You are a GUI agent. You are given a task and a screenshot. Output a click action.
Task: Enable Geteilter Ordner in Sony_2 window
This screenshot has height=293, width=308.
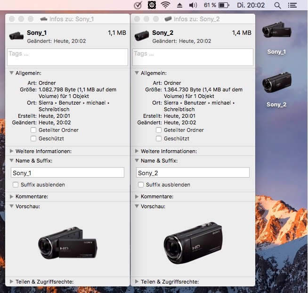point(159,130)
